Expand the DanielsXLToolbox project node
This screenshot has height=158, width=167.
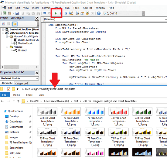coord(3,29)
